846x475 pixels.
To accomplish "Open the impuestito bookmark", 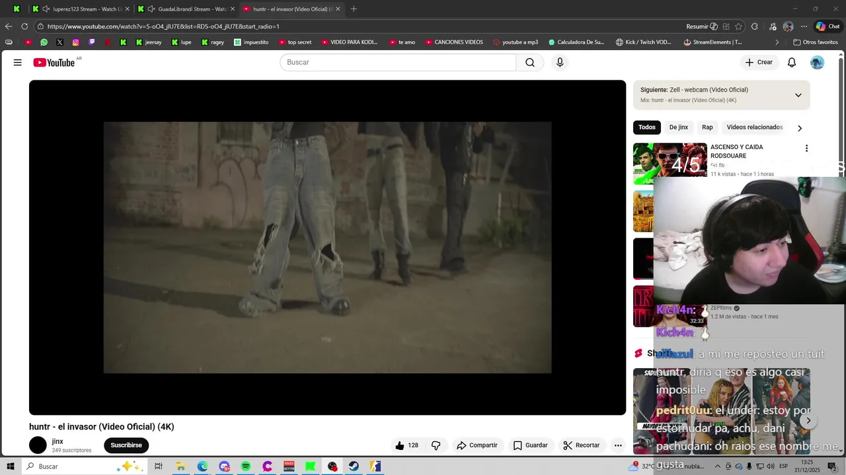I will pyautogui.click(x=251, y=42).
